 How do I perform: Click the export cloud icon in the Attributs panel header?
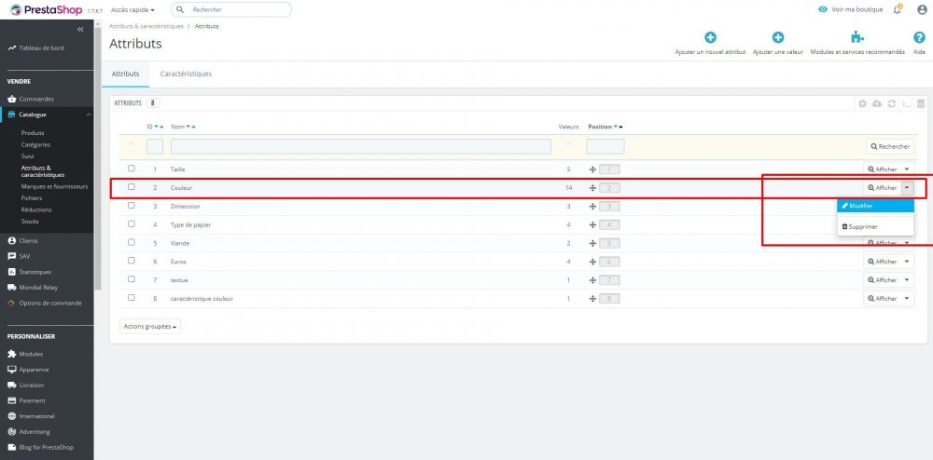click(876, 103)
